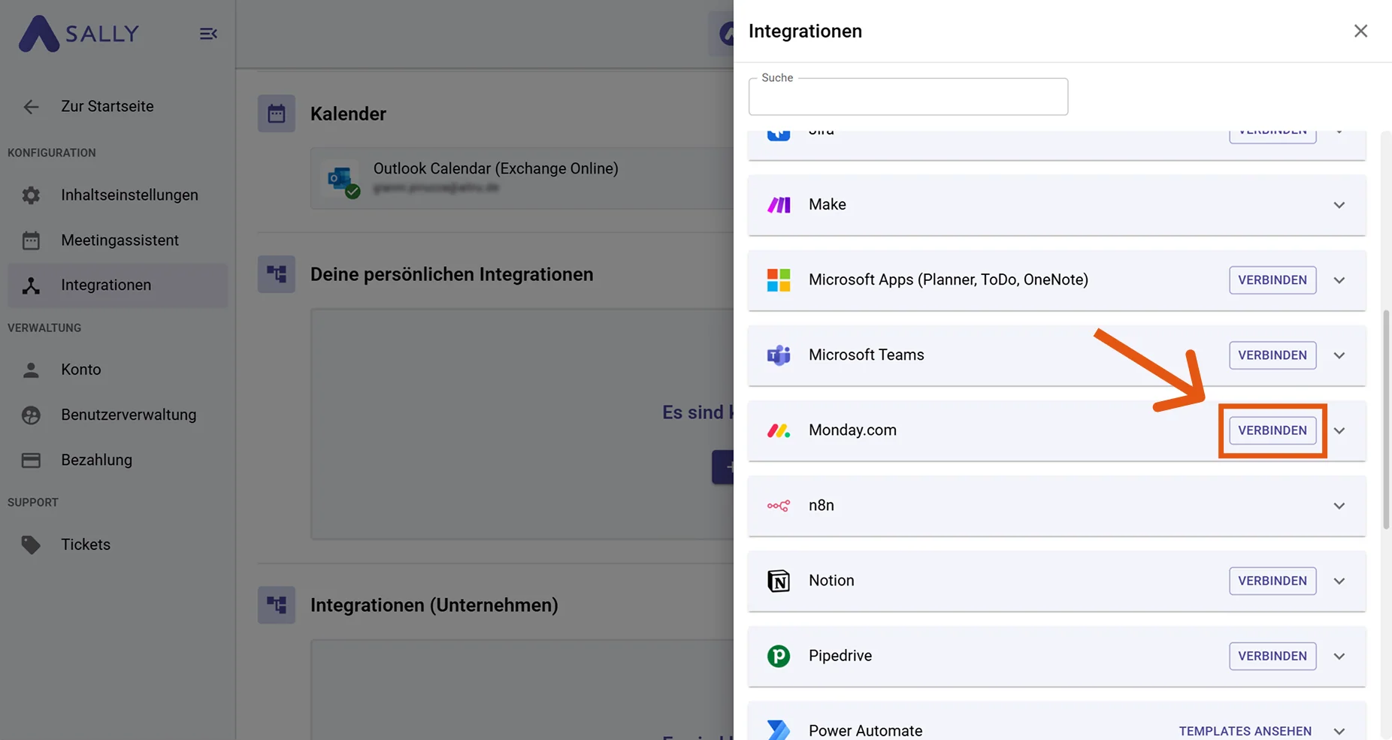Connect Notion via Verbinden
The width and height of the screenshot is (1392, 740).
point(1272,581)
